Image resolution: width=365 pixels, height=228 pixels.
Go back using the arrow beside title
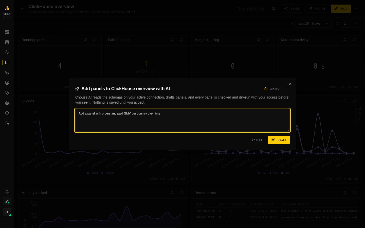tap(22, 9)
